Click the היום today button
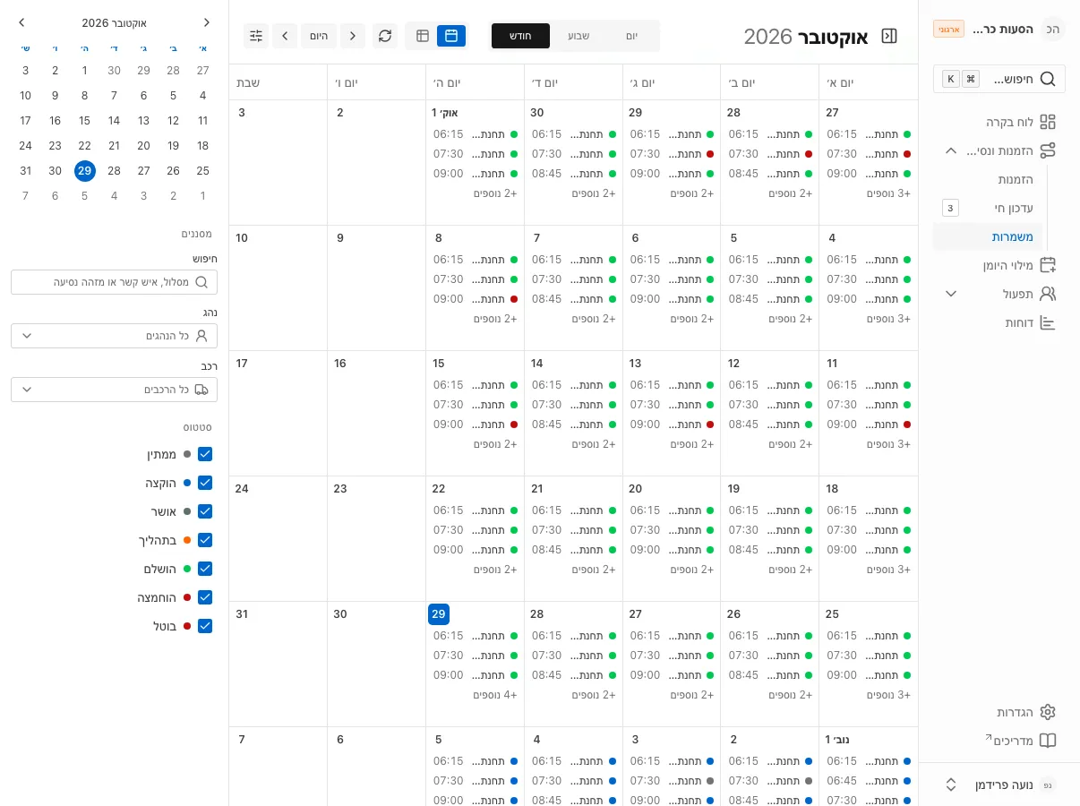1080x806 pixels. tap(319, 36)
